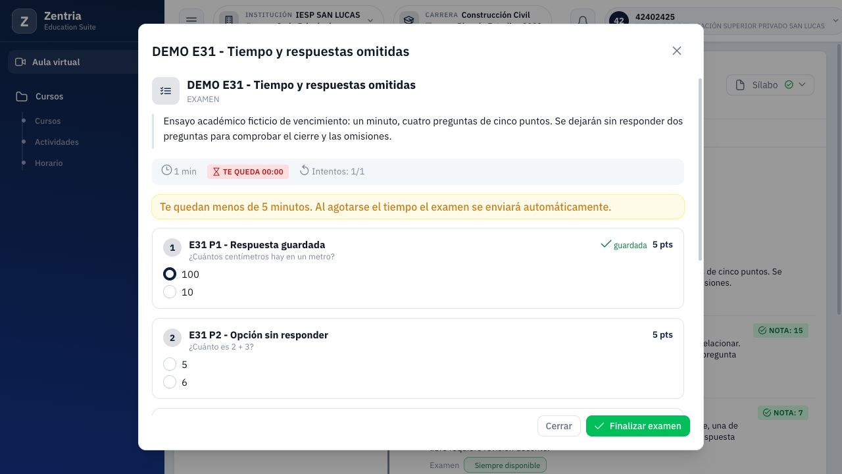This screenshot has height=474, width=842.
Task: Click the Sílabo document icon
Action: [740, 85]
